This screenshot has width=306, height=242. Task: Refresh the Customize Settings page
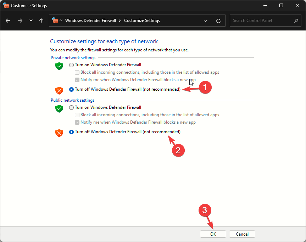[218, 21]
